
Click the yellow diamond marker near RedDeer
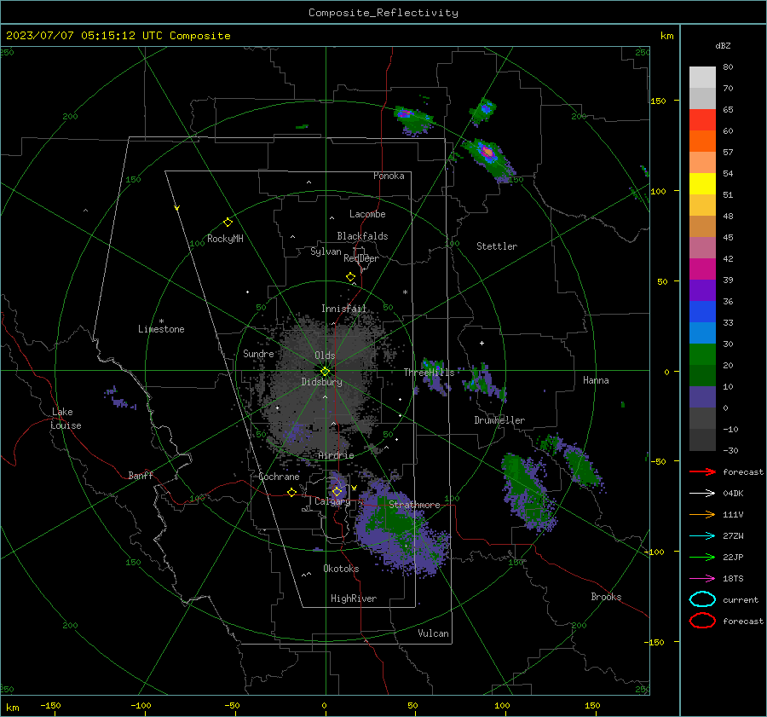pyautogui.click(x=350, y=277)
